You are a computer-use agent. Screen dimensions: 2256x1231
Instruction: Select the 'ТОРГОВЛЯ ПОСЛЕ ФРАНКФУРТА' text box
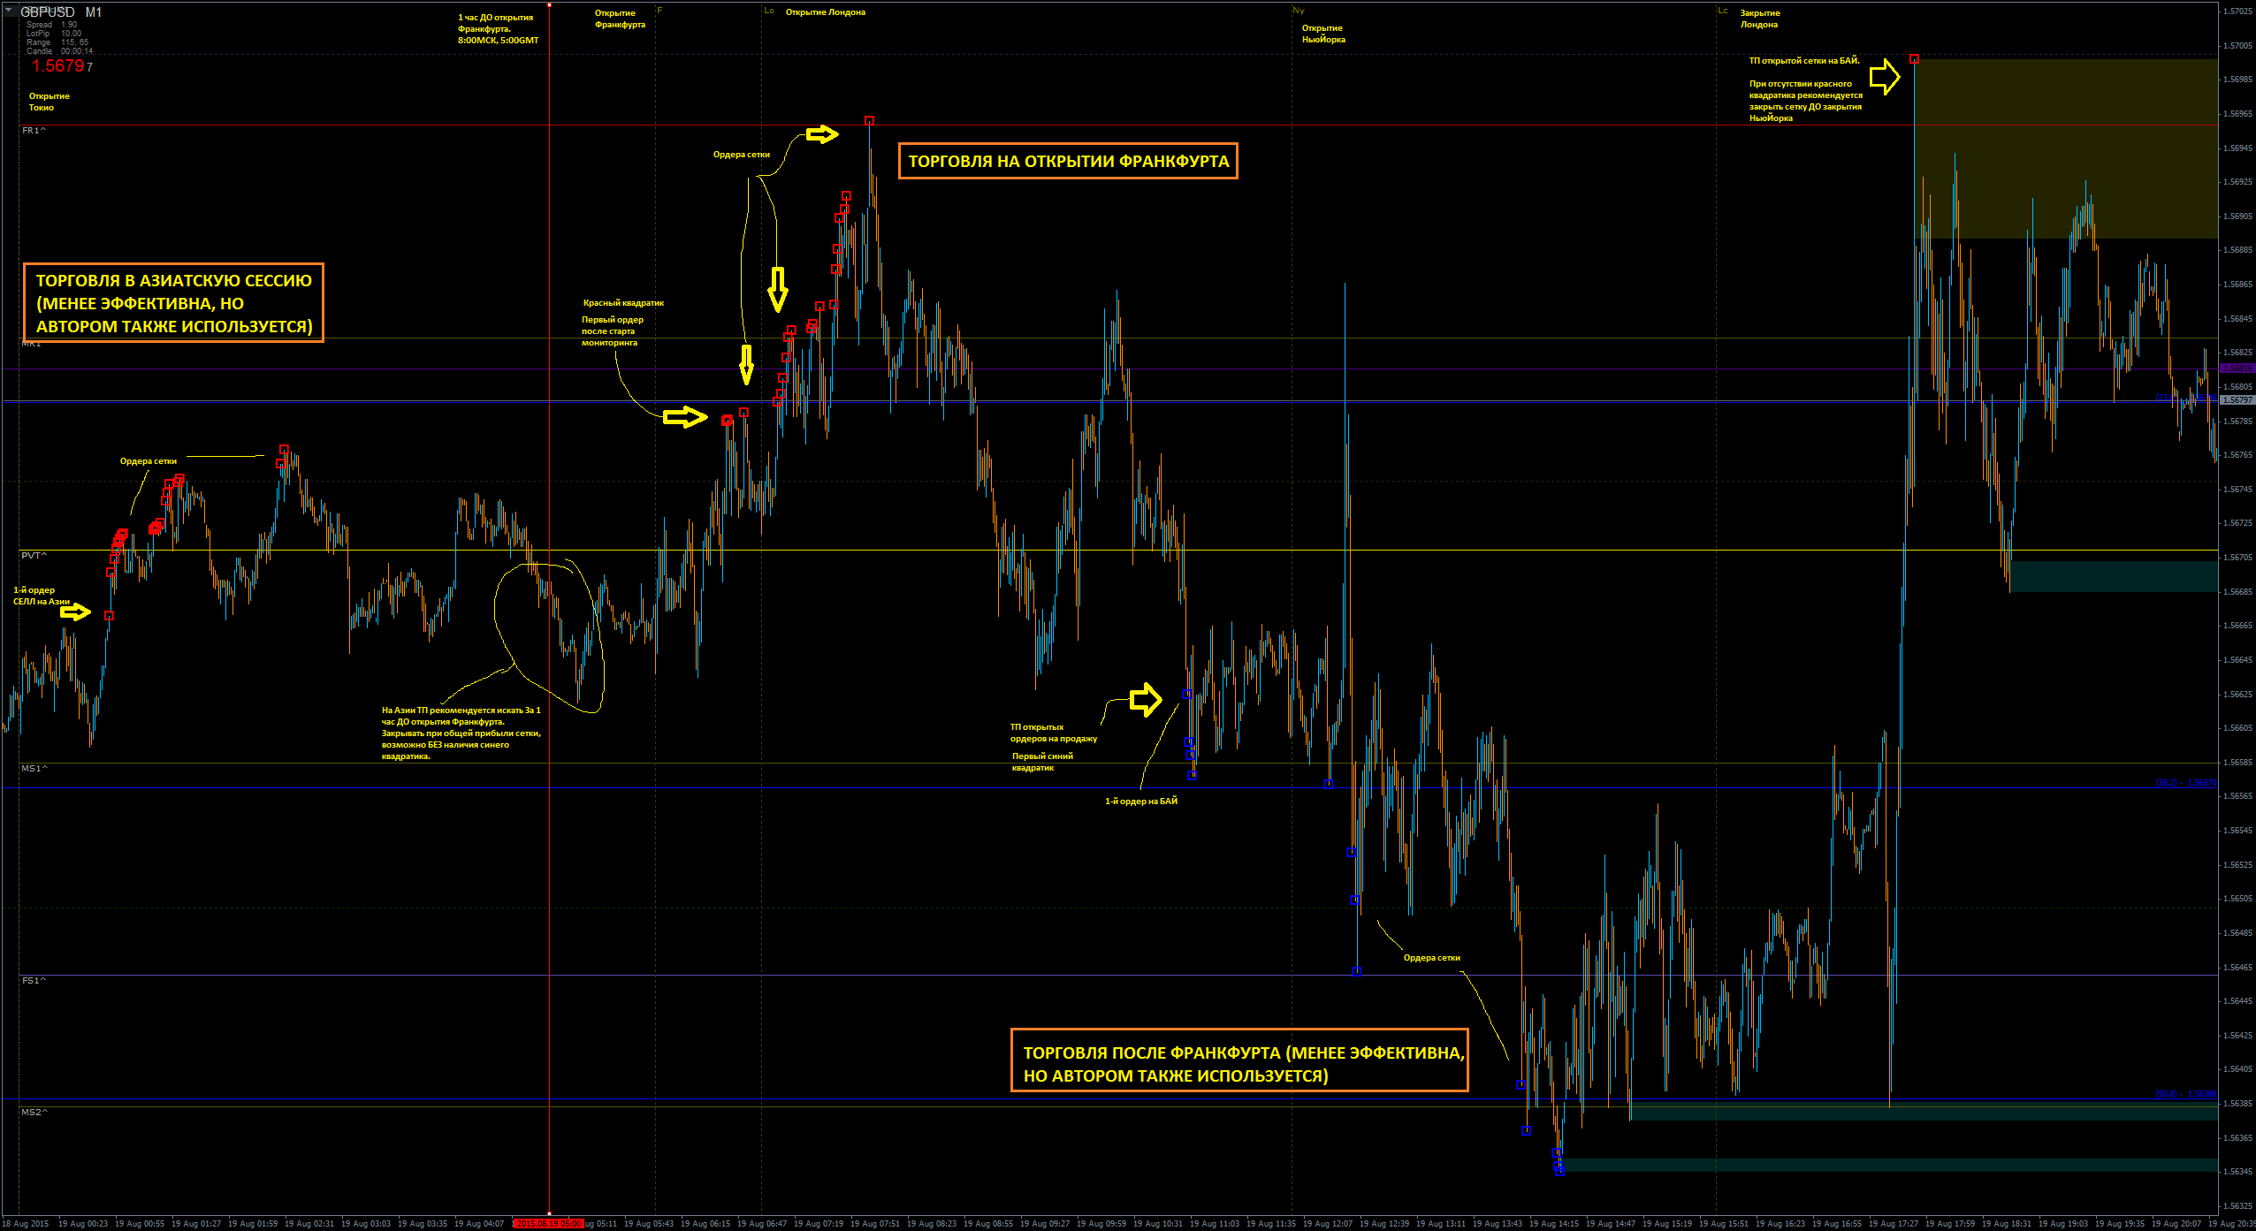click(1239, 1060)
